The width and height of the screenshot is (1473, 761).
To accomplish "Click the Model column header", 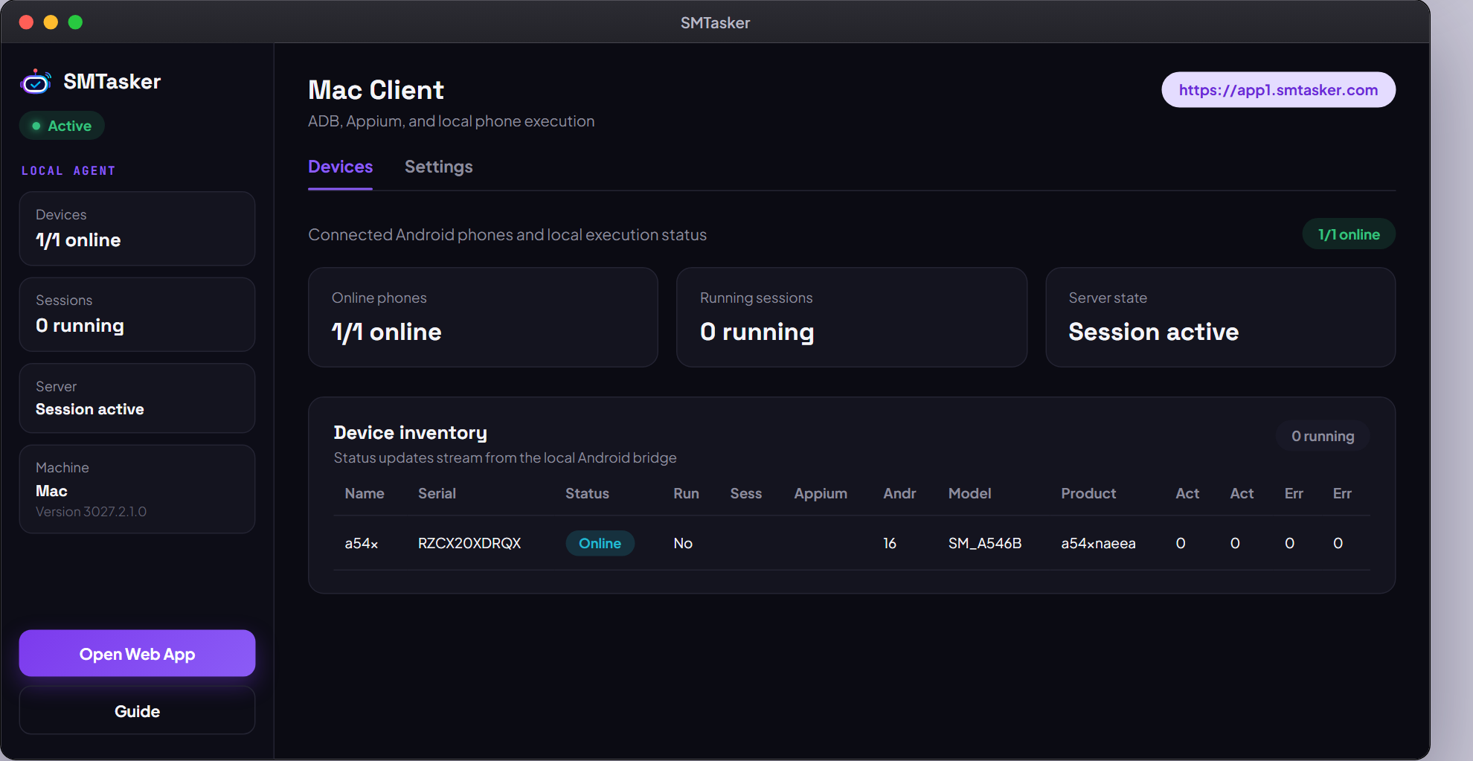I will [x=969, y=493].
